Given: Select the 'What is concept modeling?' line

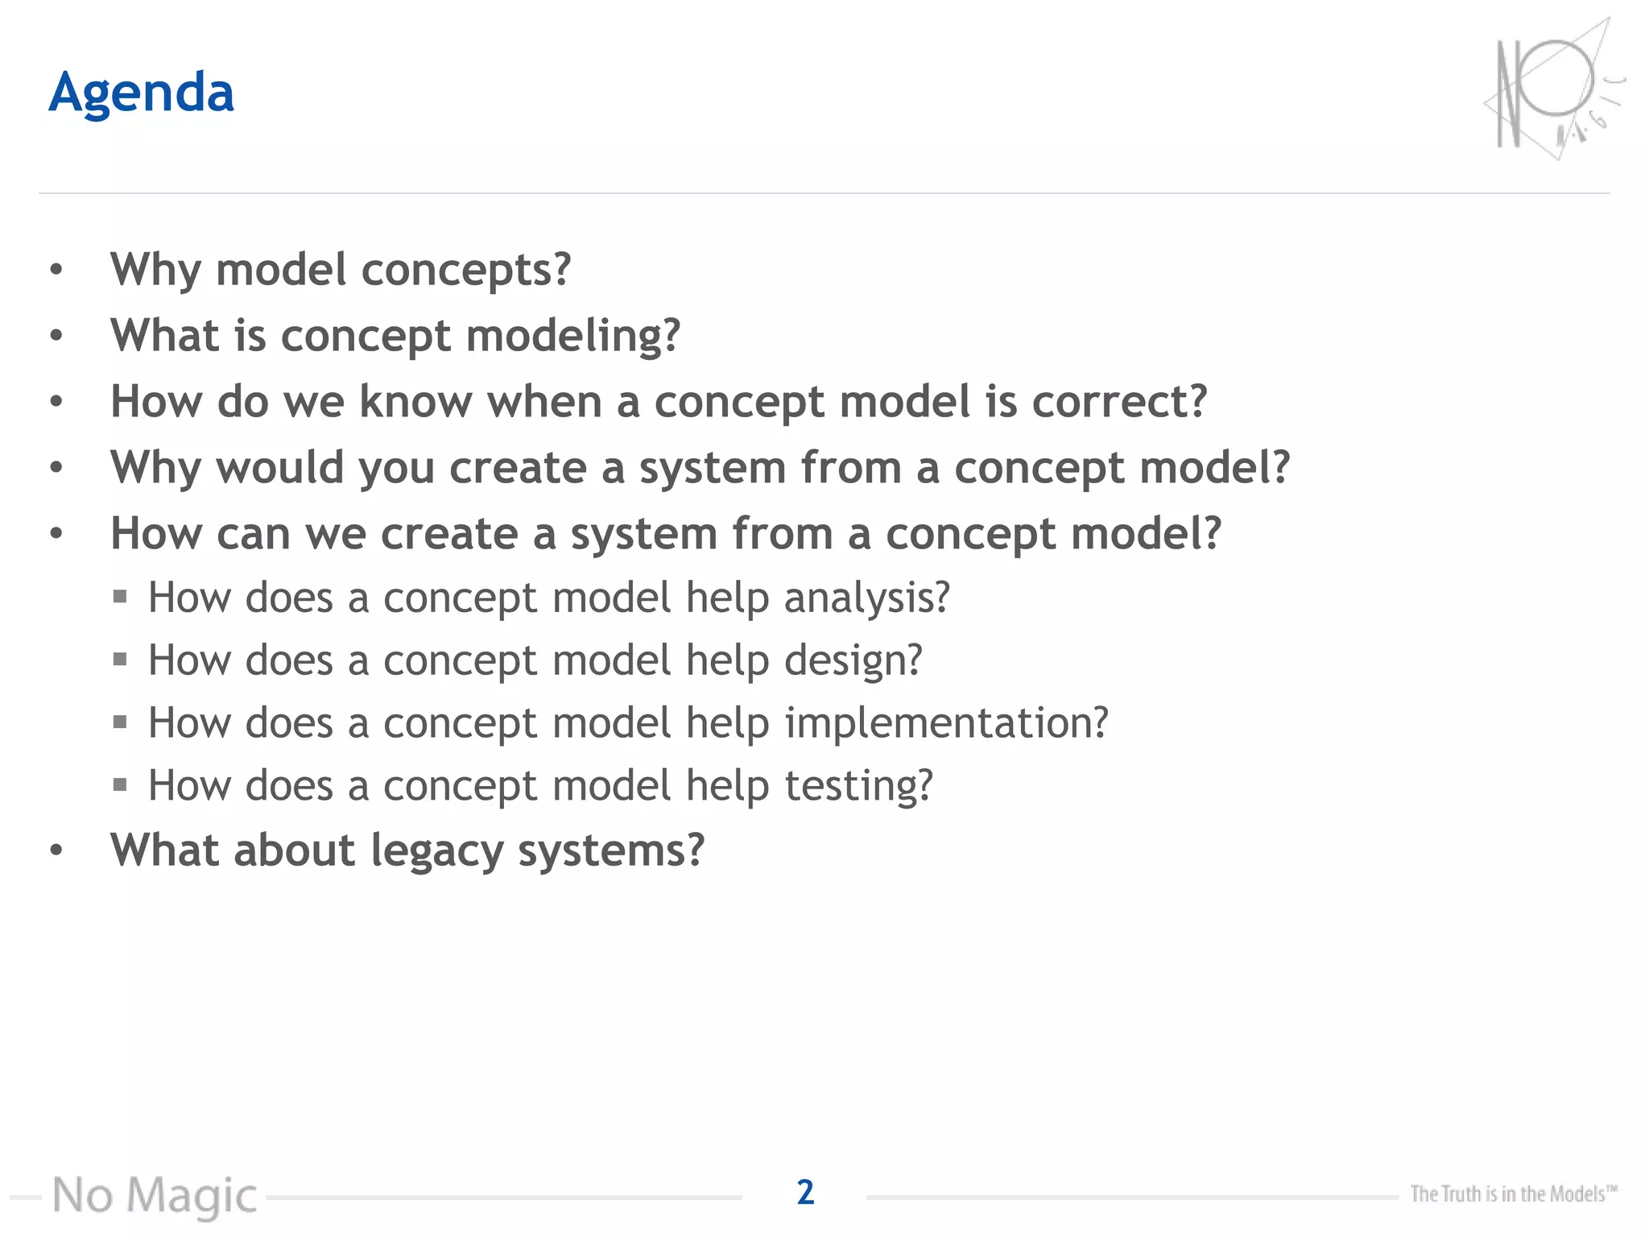Looking at the screenshot, I should [395, 335].
